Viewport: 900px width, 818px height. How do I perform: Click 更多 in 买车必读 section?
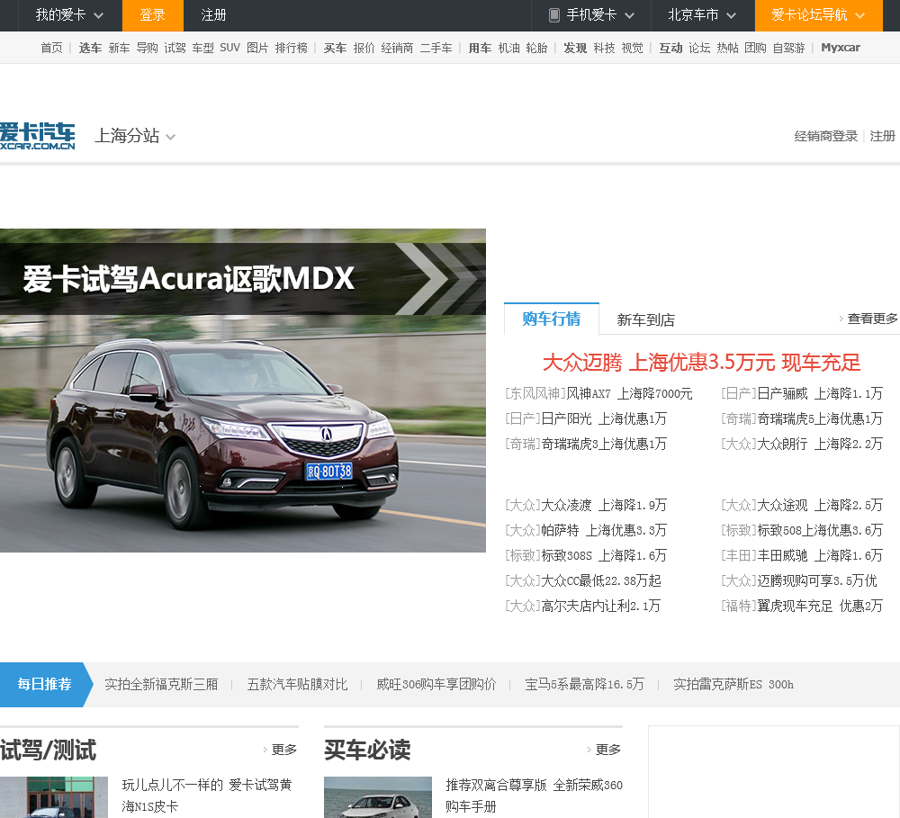[x=607, y=750]
